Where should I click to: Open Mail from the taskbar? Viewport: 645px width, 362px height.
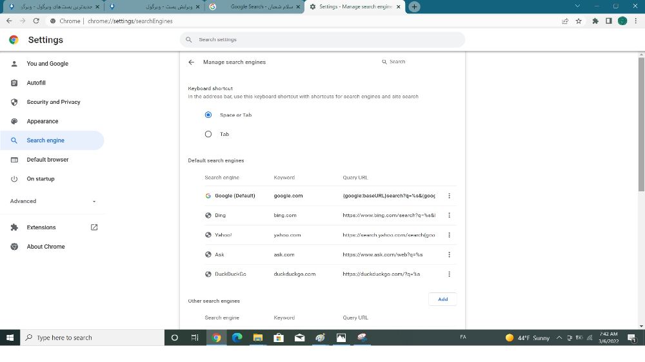click(299, 338)
